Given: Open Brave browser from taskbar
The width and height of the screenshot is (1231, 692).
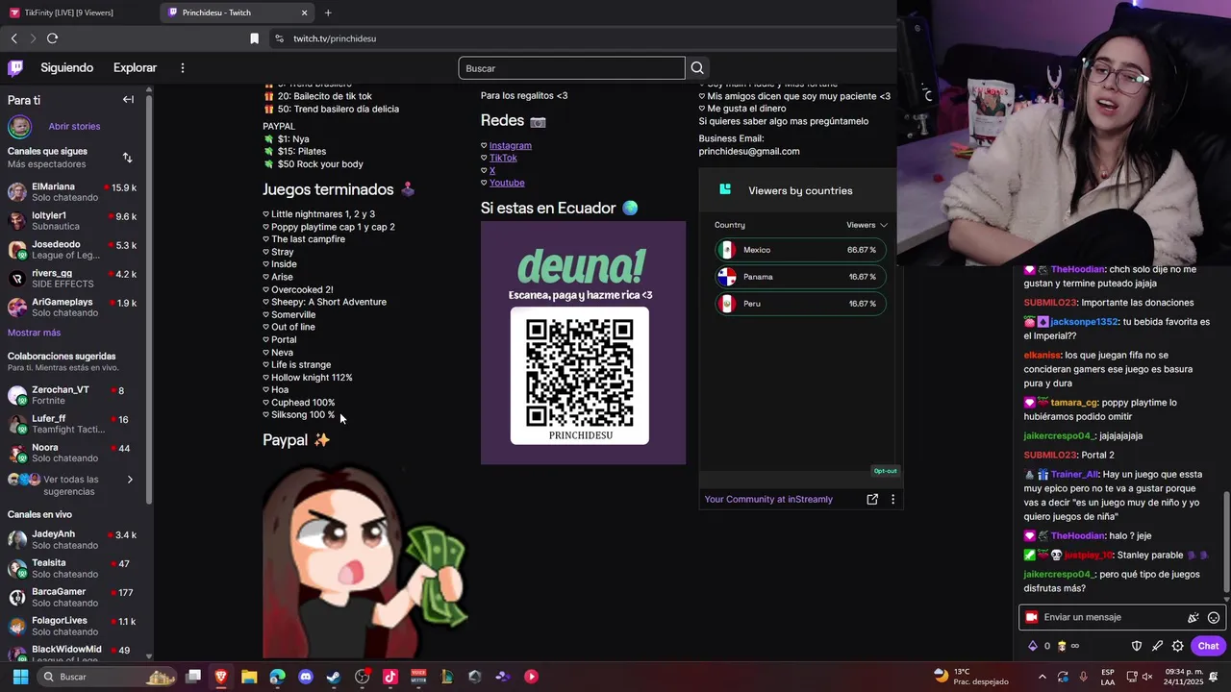Looking at the screenshot, I should click(x=221, y=677).
